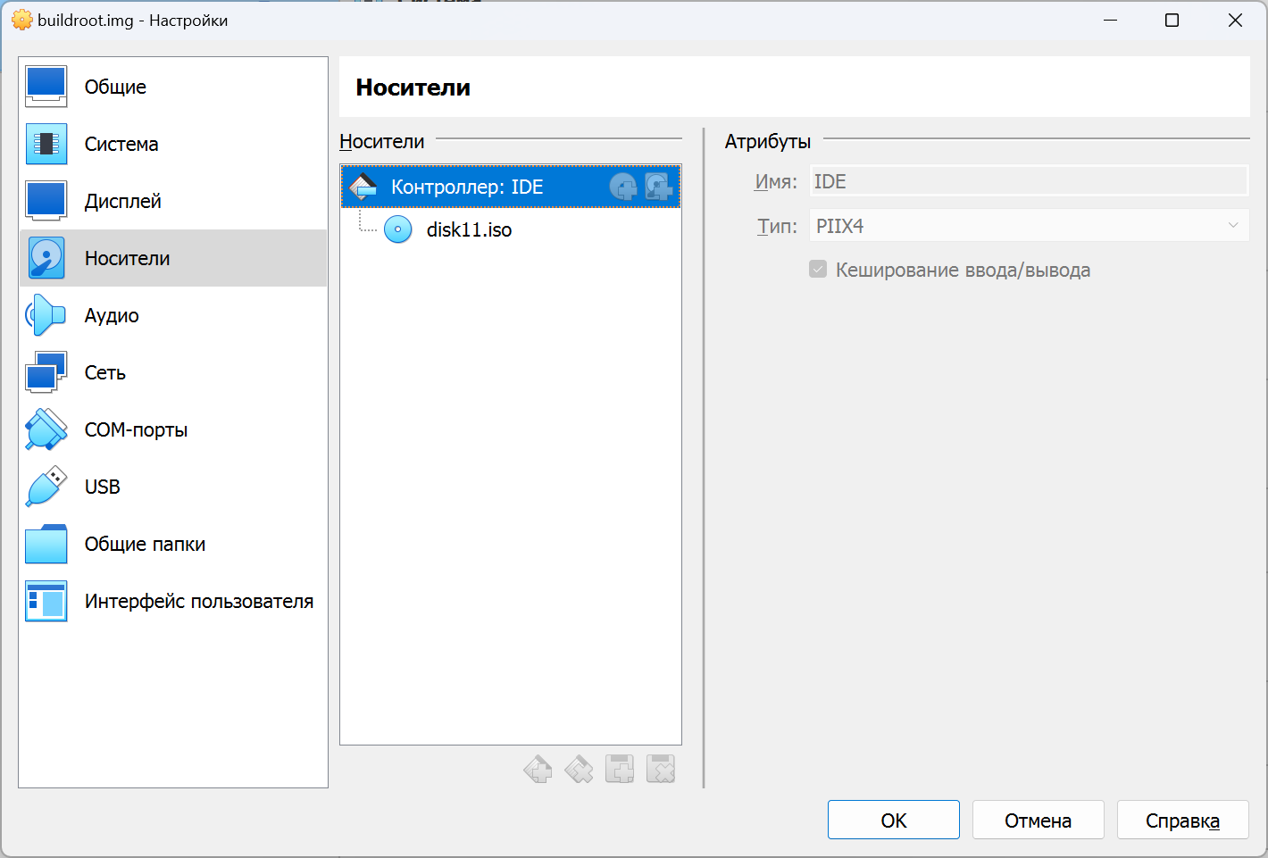This screenshot has height=858, width=1268.
Task: Select the Носители category in the sidebar
Action: pyautogui.click(x=173, y=258)
